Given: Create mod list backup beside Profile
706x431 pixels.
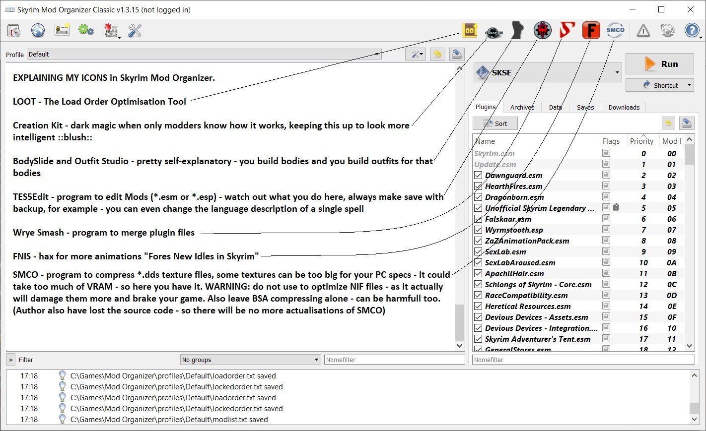Looking at the screenshot, I should (x=457, y=54).
